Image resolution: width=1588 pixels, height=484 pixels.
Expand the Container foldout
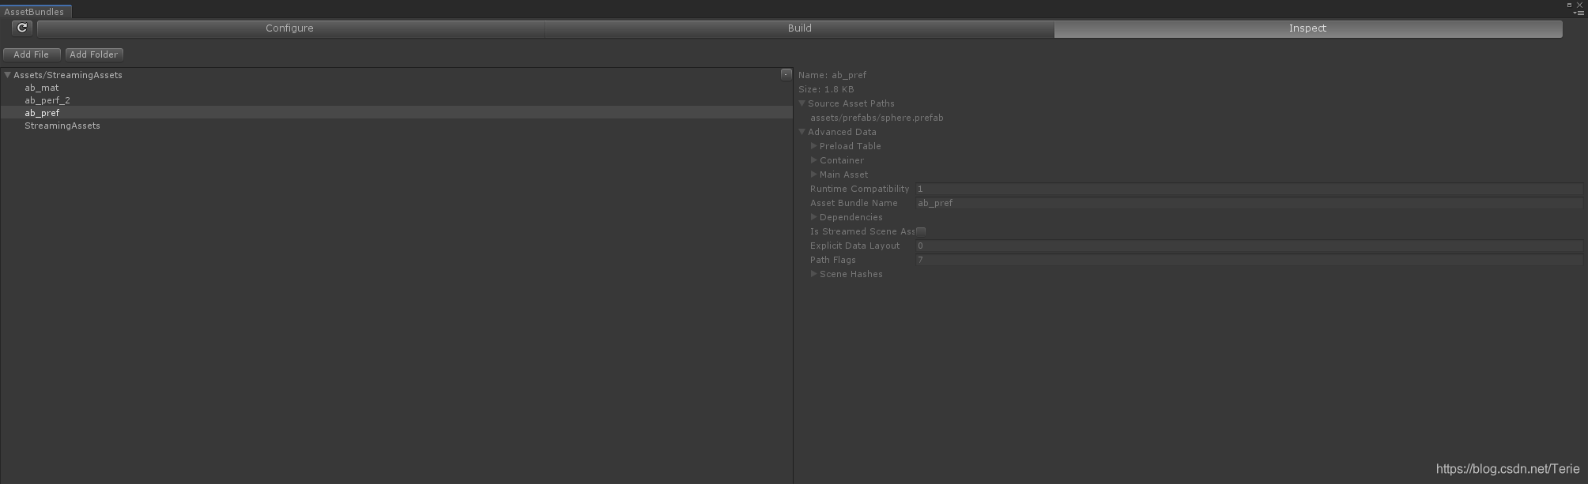click(x=813, y=160)
